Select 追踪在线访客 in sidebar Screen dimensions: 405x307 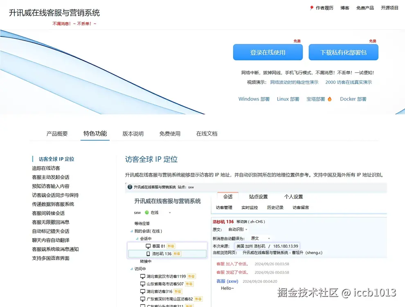click(x=46, y=168)
